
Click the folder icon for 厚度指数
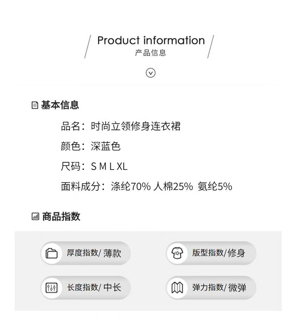pyautogui.click(x=52, y=253)
